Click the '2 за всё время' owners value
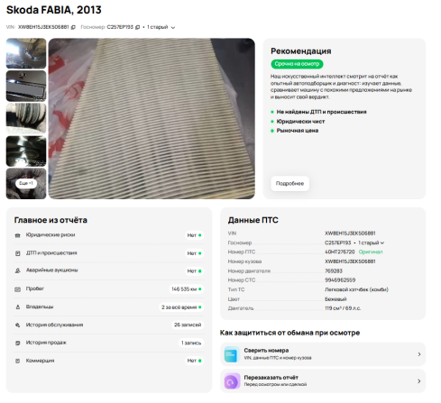The height and width of the screenshot is (403, 441). click(x=181, y=307)
